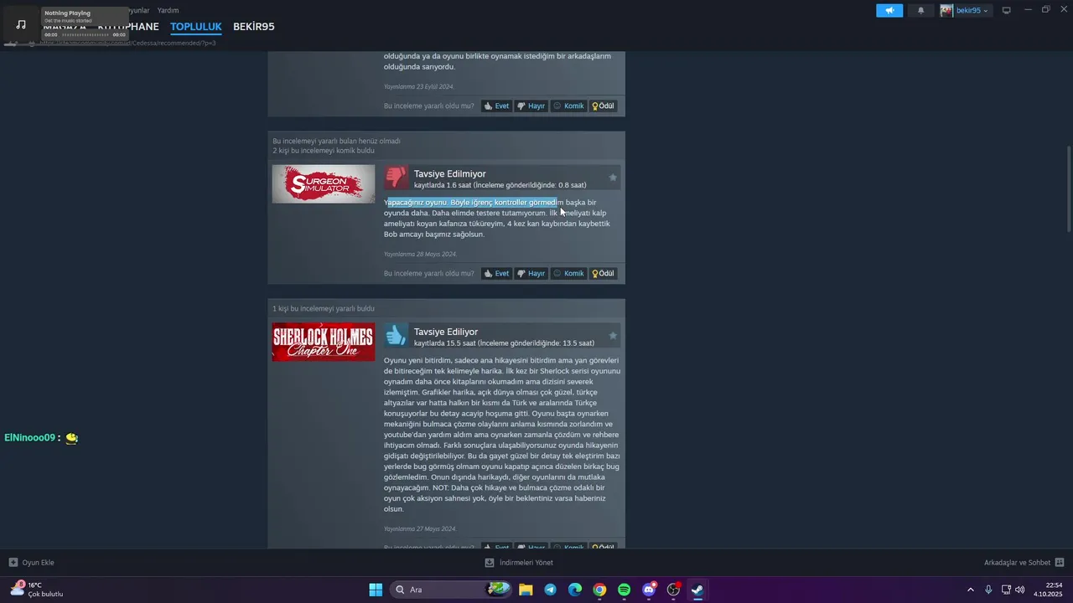Open the Sherlock Holmes Chapter One thumbnail
1073x603 pixels.
pos(324,342)
